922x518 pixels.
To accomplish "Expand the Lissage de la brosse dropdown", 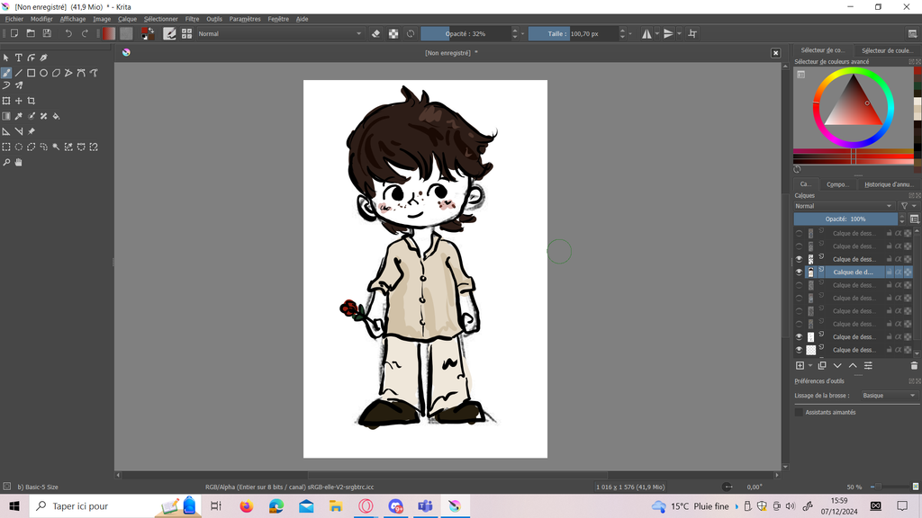I will click(888, 396).
